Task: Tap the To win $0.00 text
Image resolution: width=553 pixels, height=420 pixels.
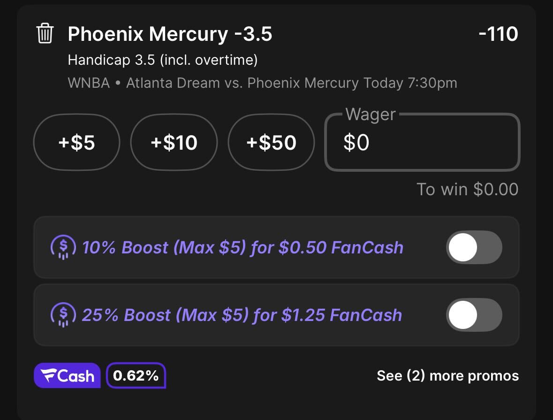Action: [x=467, y=189]
